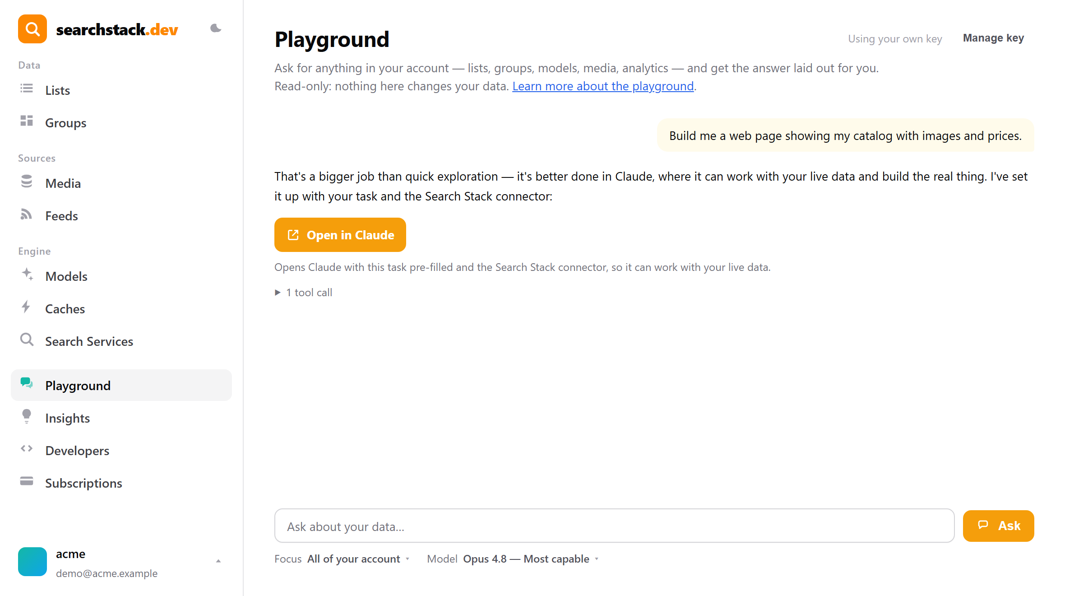Click the Media database icon

point(27,182)
